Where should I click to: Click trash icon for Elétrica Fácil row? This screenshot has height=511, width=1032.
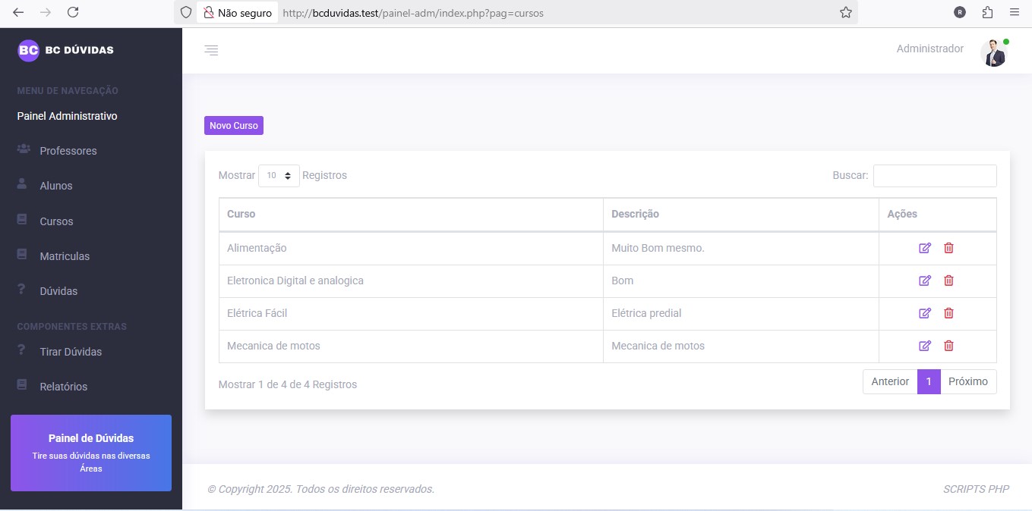point(948,313)
